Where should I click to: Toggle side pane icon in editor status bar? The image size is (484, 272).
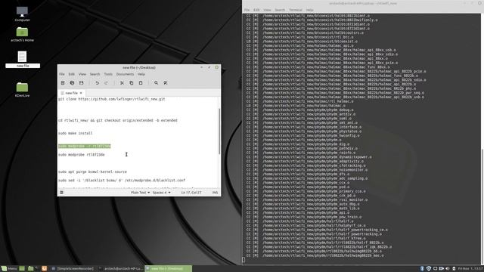tap(61, 193)
